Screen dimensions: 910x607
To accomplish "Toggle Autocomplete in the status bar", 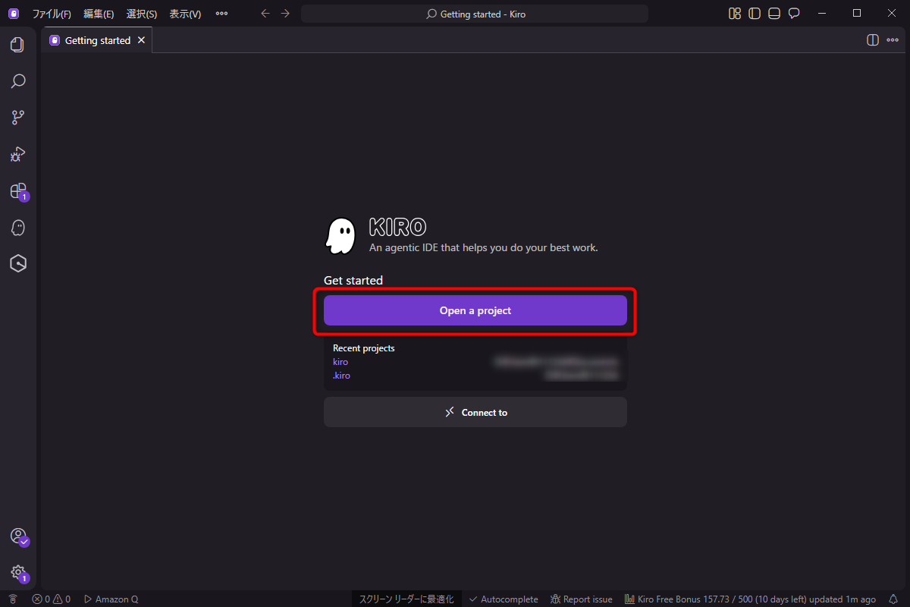I will pyautogui.click(x=504, y=599).
